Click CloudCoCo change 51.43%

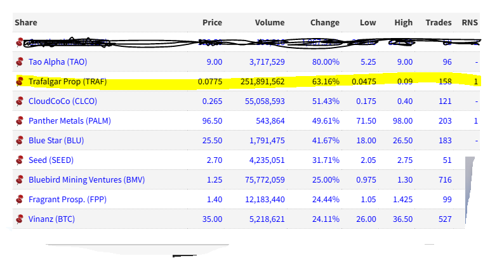(326, 101)
